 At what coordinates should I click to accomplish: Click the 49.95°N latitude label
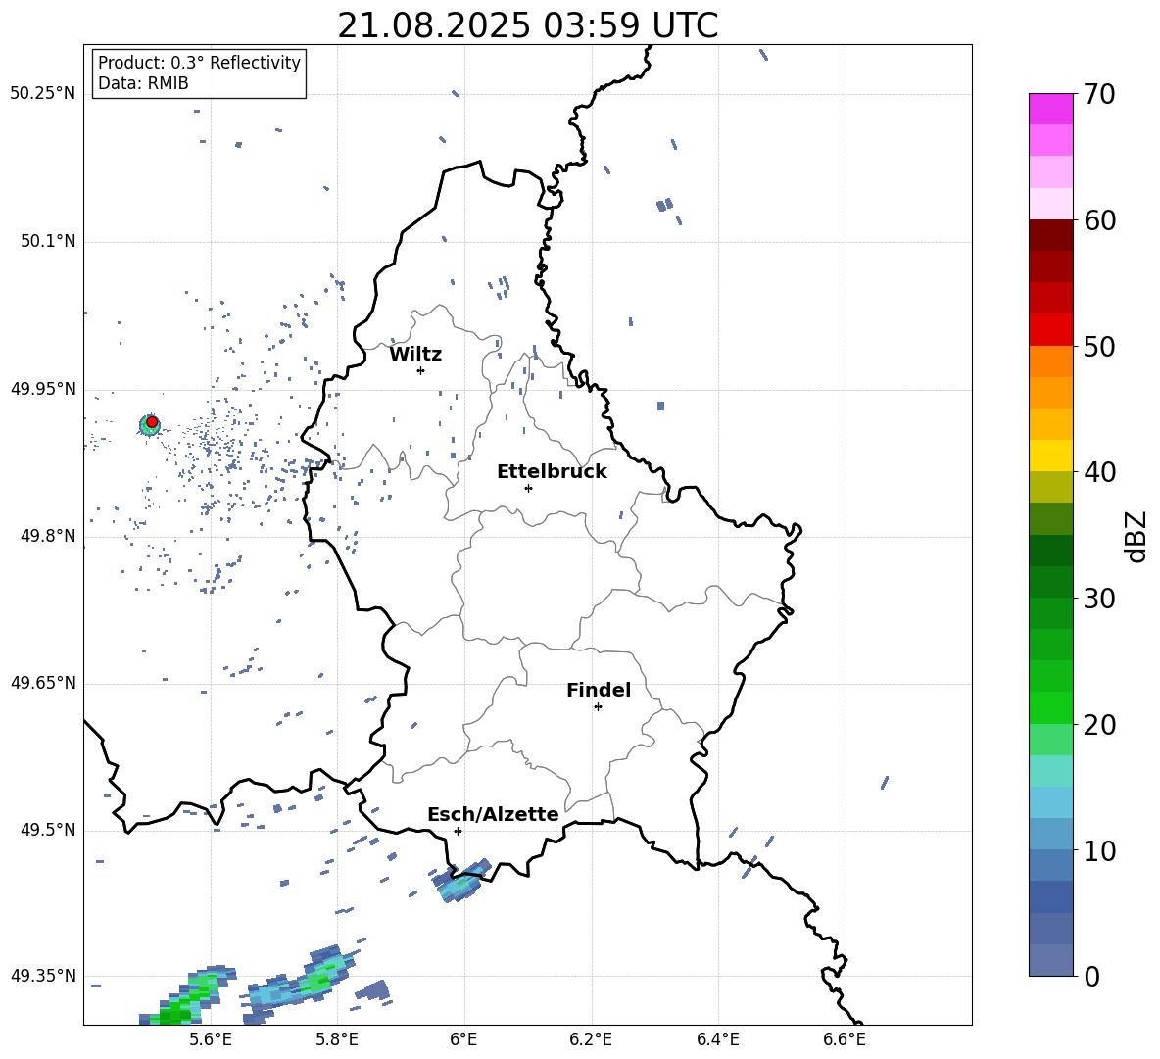coord(43,388)
